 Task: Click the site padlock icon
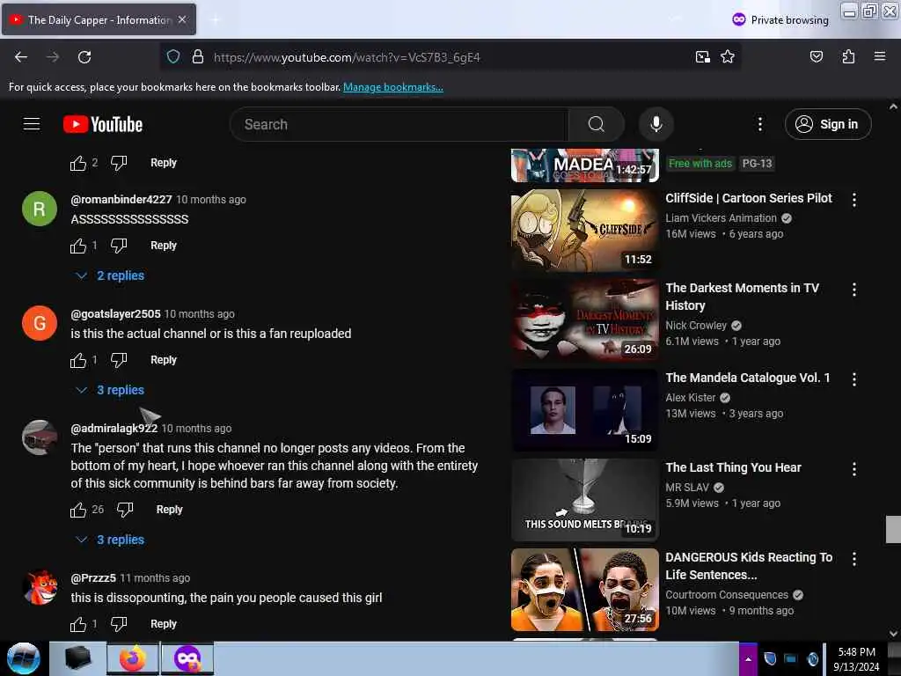[x=198, y=56]
